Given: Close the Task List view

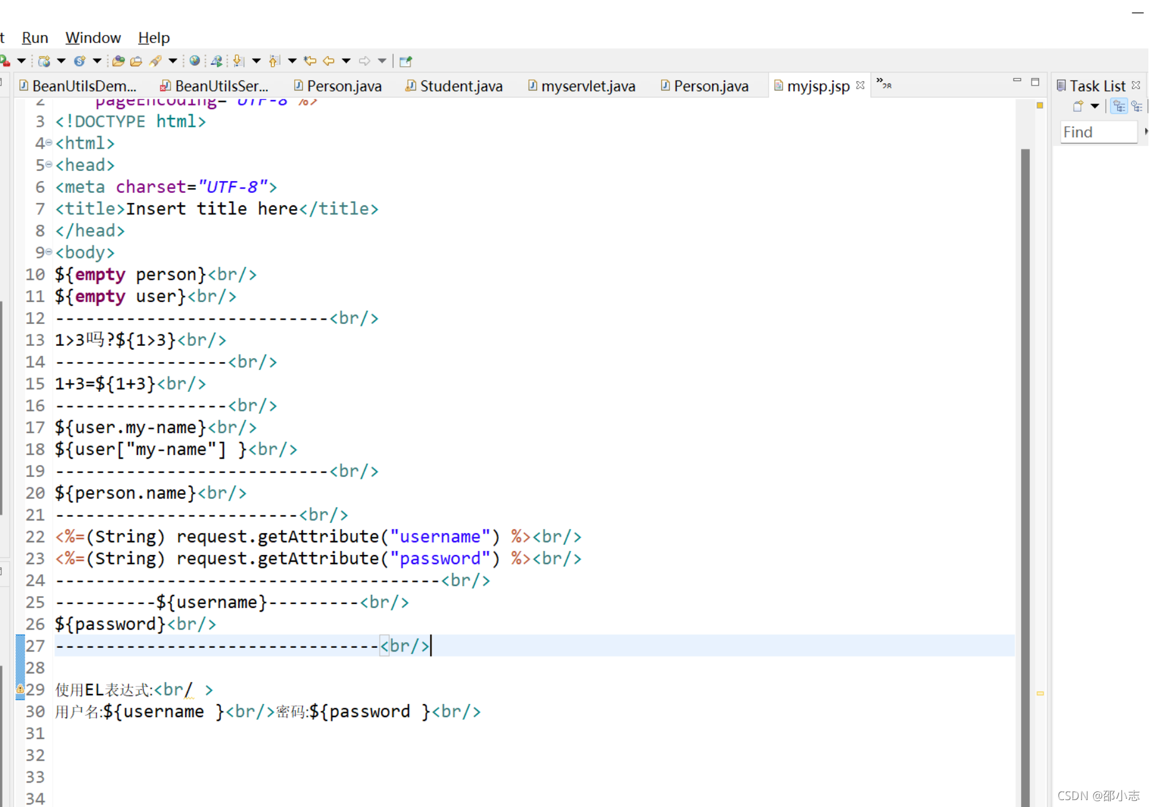Looking at the screenshot, I should pos(1136,85).
